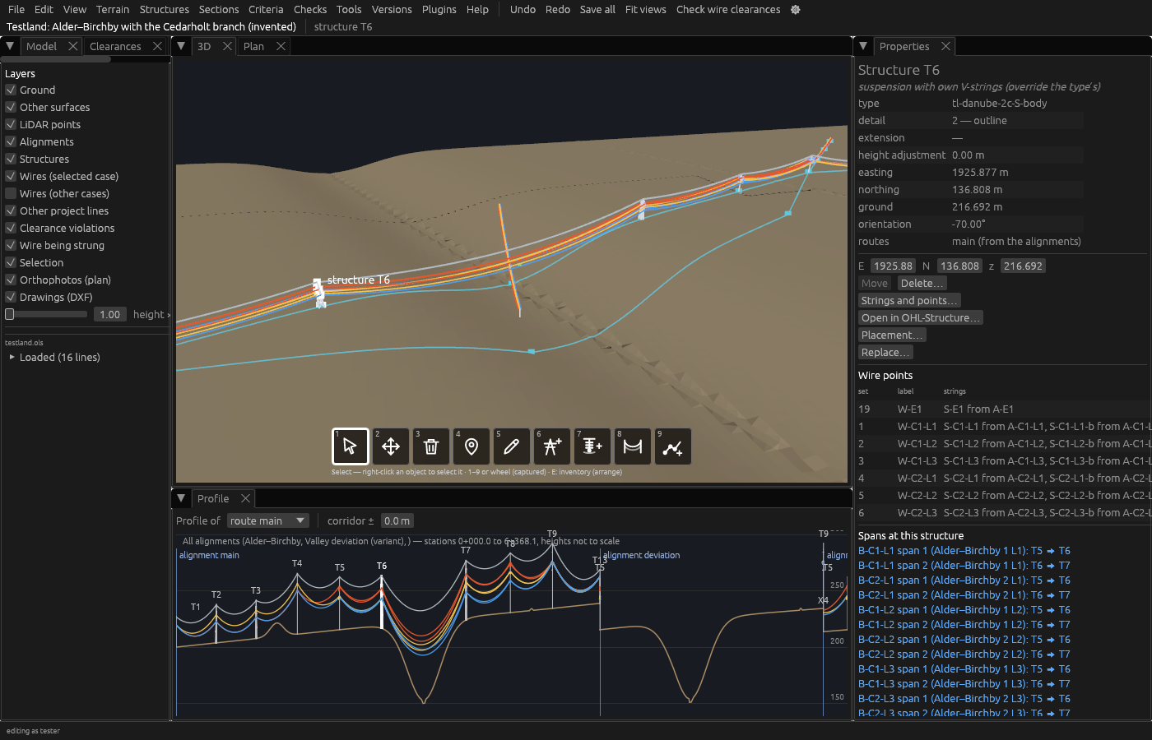Activate the Select arrow tool
The image size is (1152, 740).
(x=350, y=446)
